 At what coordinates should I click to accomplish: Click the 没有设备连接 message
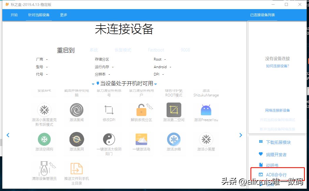(278, 58)
